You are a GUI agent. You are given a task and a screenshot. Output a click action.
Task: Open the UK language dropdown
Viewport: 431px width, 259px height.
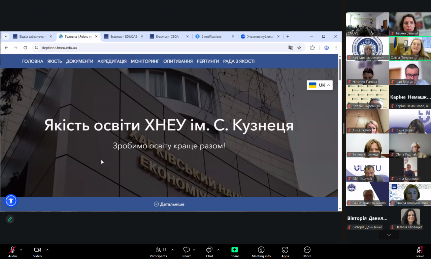pos(319,85)
